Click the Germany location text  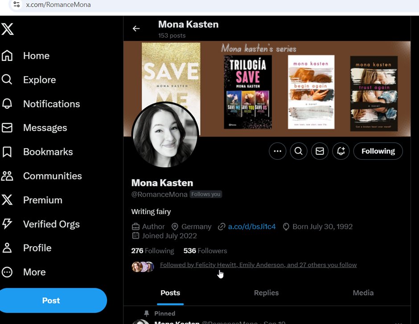click(196, 227)
